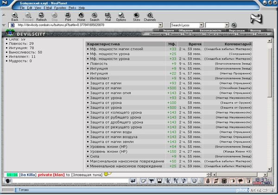Click the walking figure icon in the chat bar
This screenshot has height=195, width=278.
click(168, 181)
